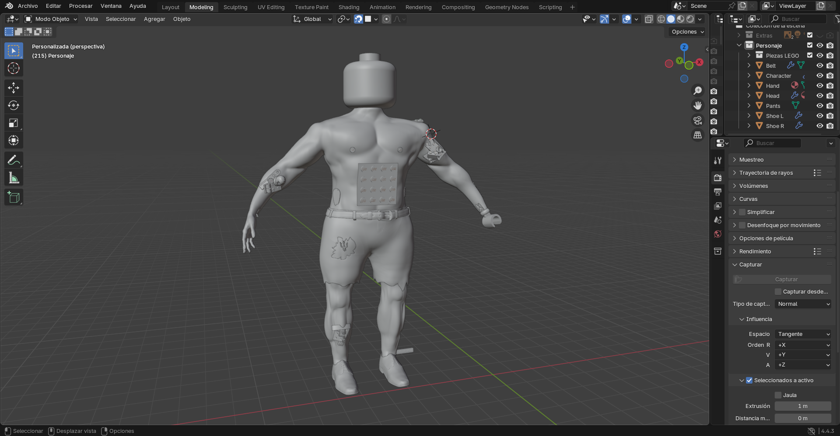Image resolution: width=840 pixels, height=436 pixels.
Task: Select the Transform tool
Action: pos(14,140)
